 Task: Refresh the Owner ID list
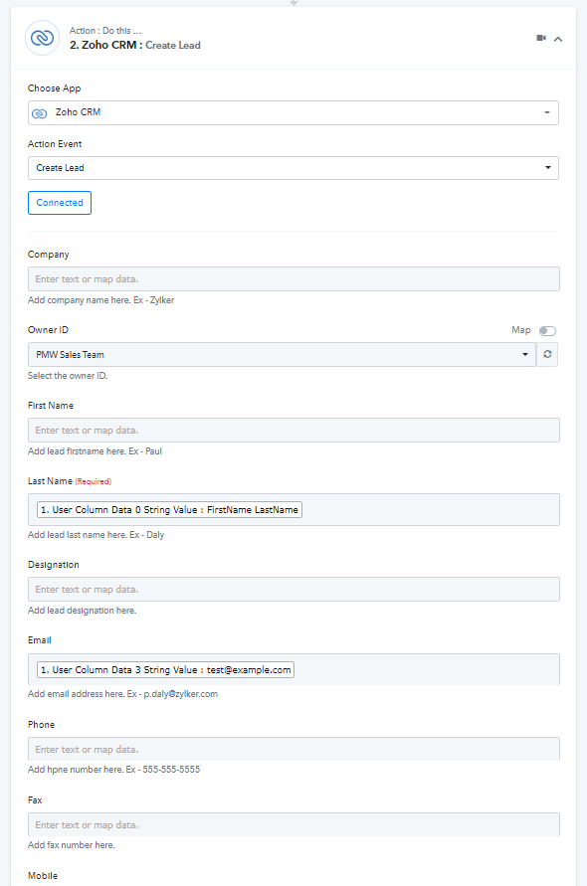click(547, 354)
